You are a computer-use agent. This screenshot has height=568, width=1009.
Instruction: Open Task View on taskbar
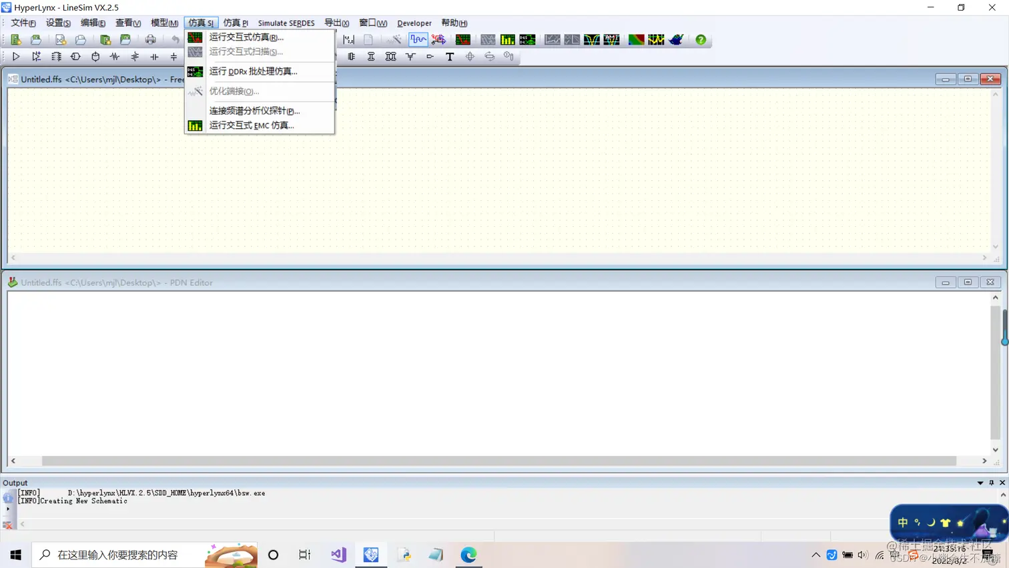[x=305, y=555]
